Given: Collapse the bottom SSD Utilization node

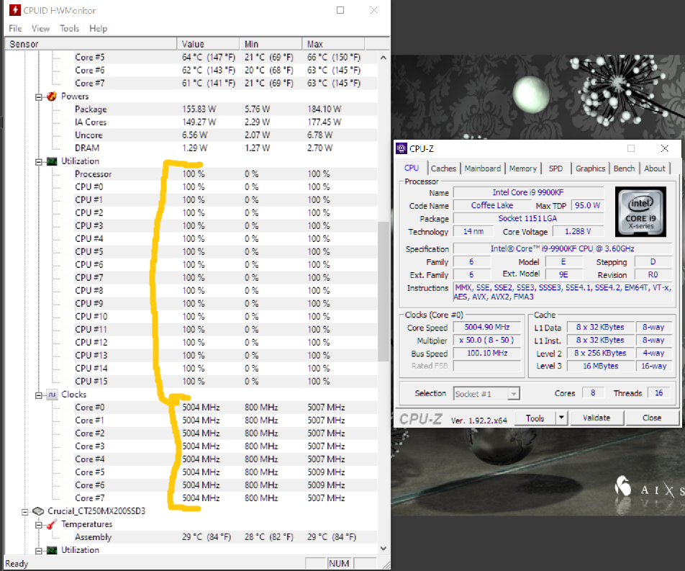Looking at the screenshot, I should pos(38,550).
